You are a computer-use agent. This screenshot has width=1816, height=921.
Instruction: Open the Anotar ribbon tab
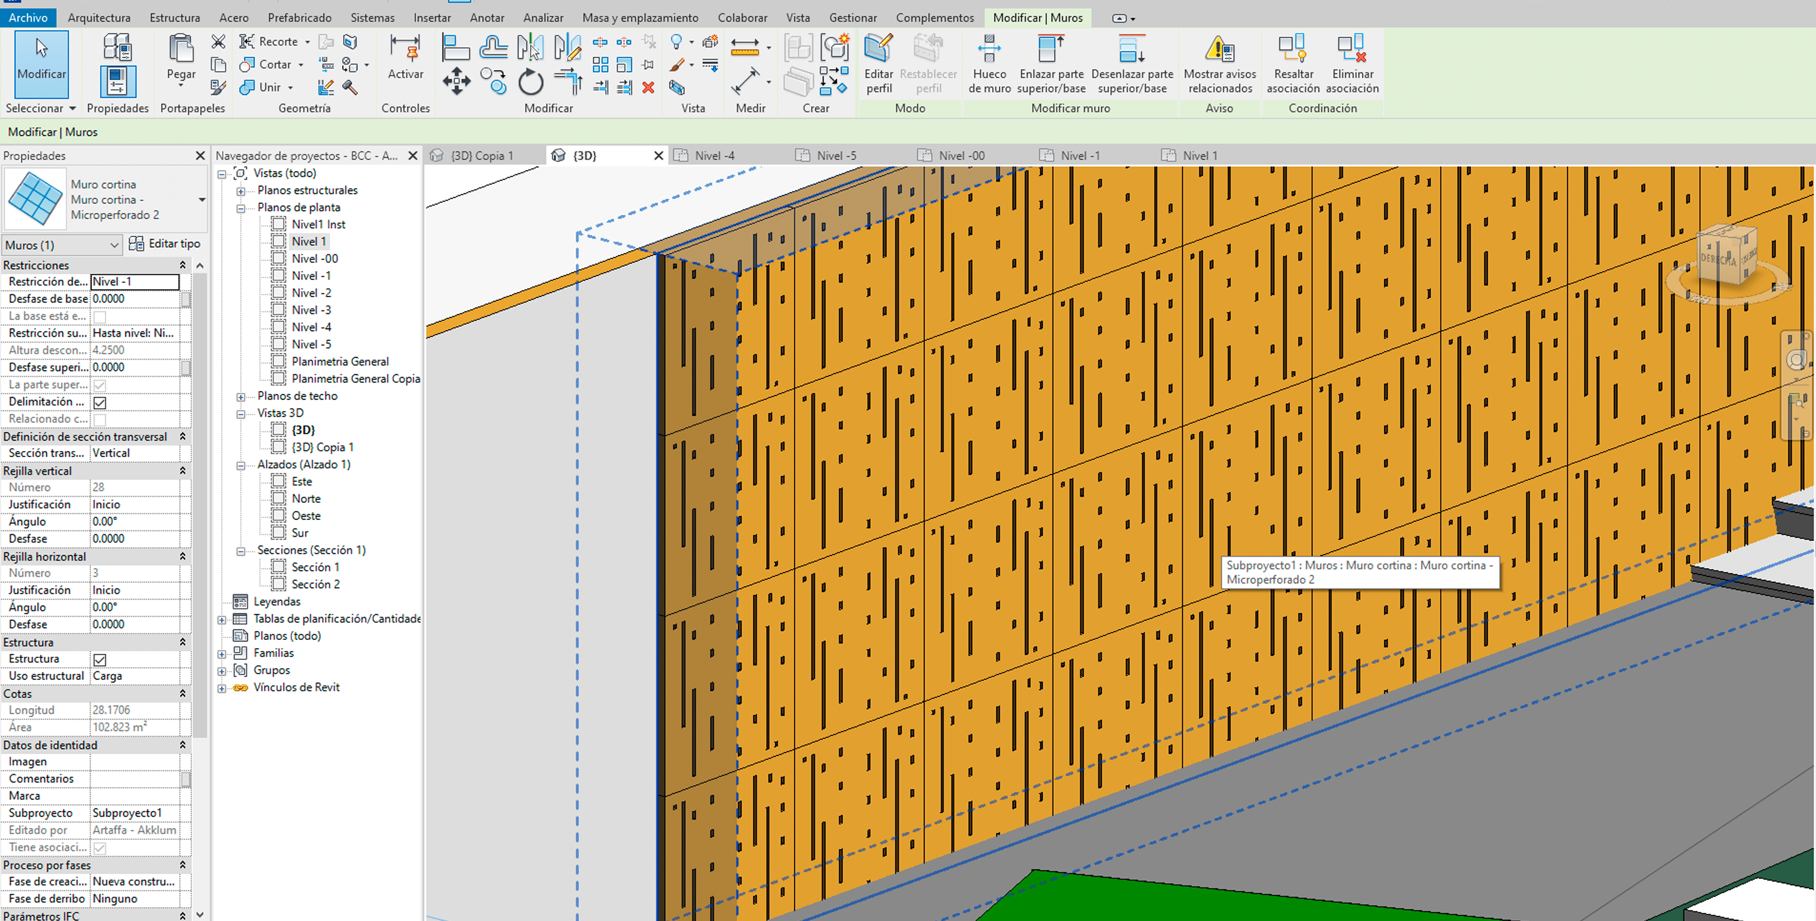coord(487,18)
